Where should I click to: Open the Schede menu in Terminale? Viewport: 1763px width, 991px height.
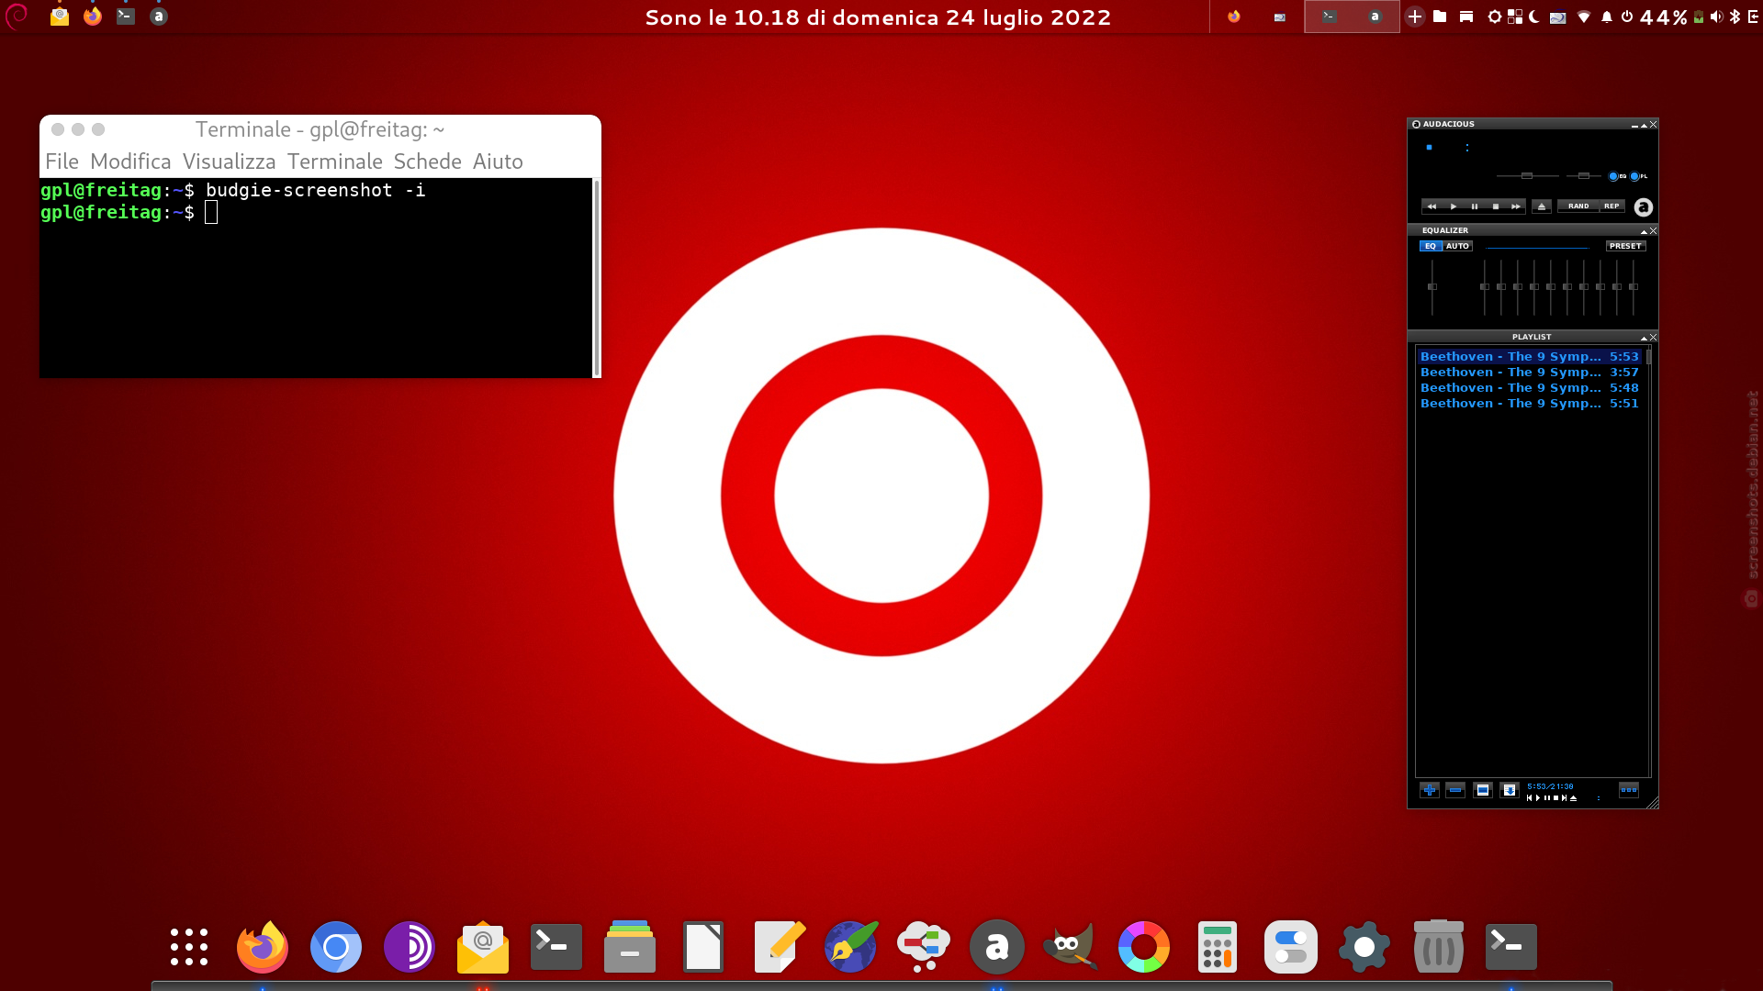(x=427, y=161)
